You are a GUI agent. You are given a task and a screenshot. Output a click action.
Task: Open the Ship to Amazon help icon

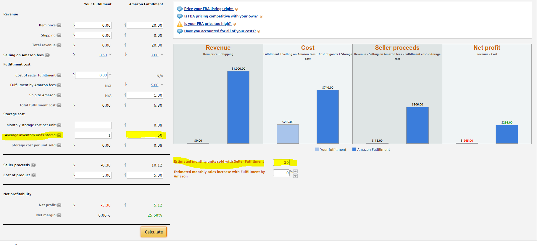click(x=59, y=95)
